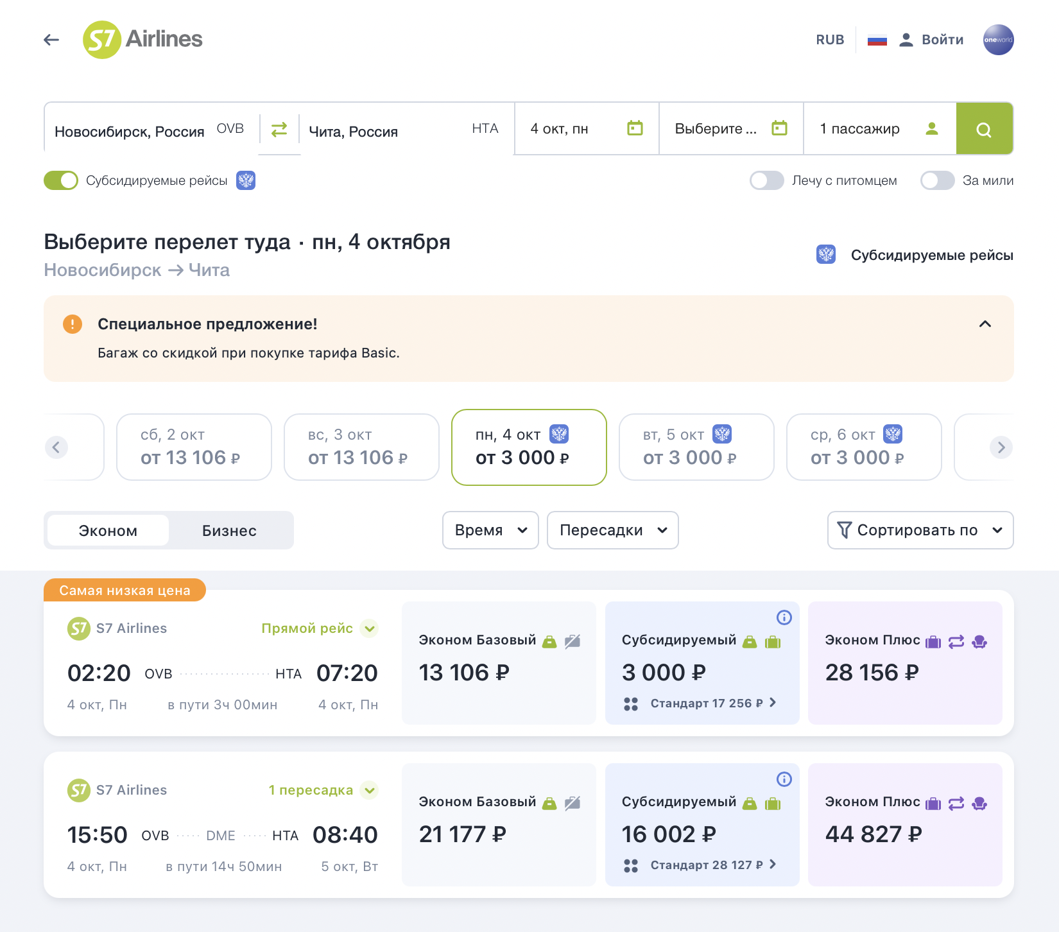Open the return date calendar icon

coord(779,128)
